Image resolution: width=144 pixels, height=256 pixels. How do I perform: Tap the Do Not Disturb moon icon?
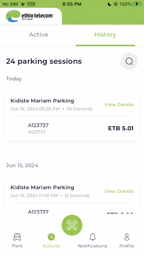(109, 4)
